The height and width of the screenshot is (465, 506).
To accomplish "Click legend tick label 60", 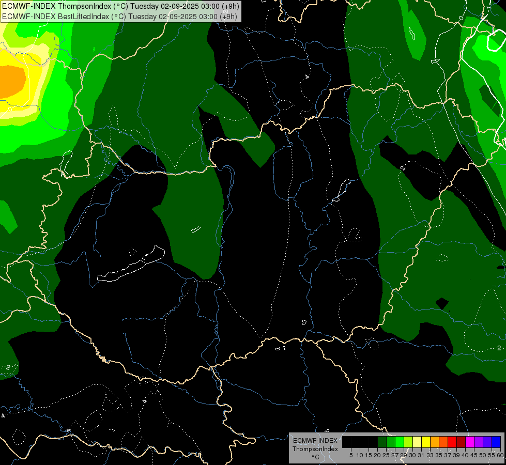I will click(500, 455).
